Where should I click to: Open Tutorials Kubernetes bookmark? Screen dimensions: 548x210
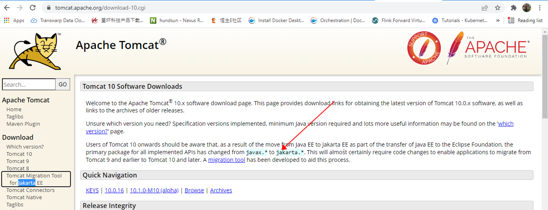tap(460, 20)
